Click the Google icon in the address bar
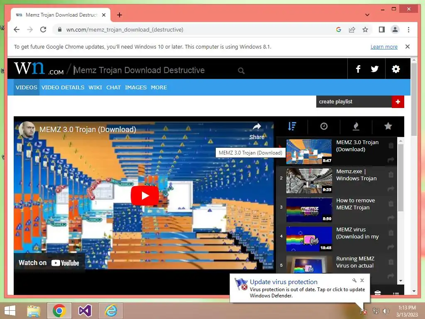 (339, 29)
